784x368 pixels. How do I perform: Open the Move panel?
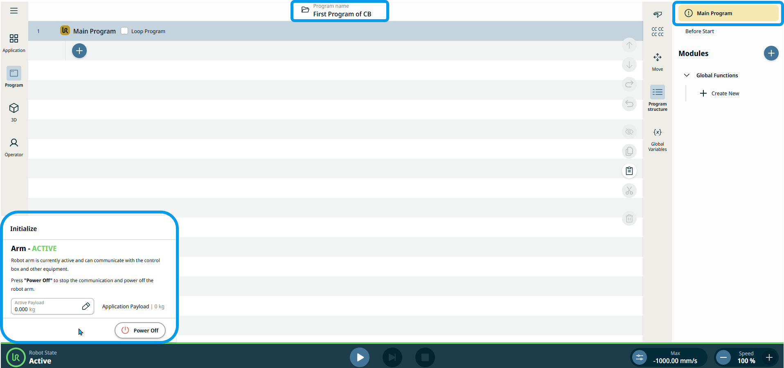tap(657, 61)
